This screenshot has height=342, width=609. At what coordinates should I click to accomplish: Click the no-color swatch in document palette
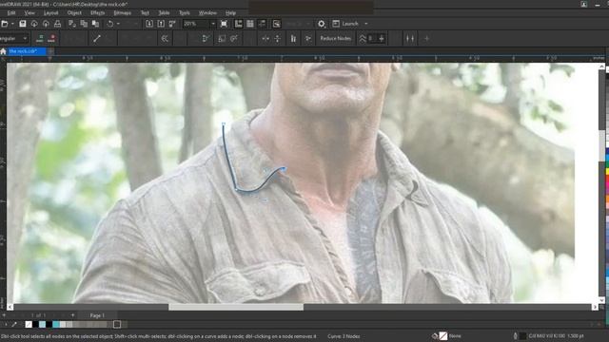click(29, 324)
